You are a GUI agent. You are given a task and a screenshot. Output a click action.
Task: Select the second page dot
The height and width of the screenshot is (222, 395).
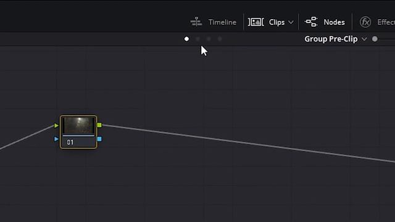point(197,39)
